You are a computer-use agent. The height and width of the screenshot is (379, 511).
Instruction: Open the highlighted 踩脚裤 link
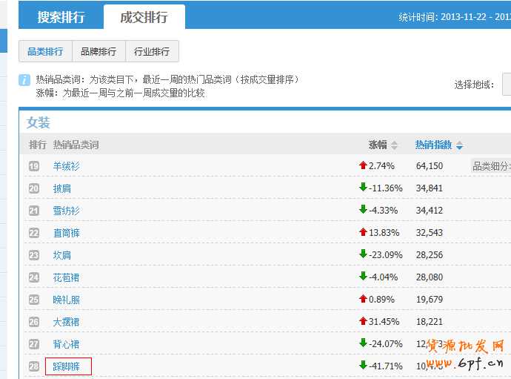(x=67, y=366)
